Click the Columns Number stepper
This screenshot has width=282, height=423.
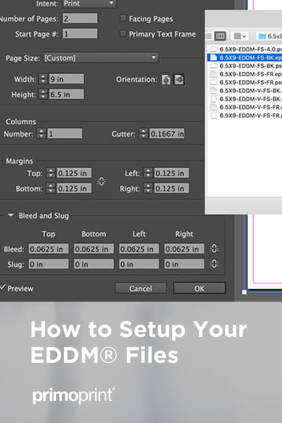[x=41, y=133]
